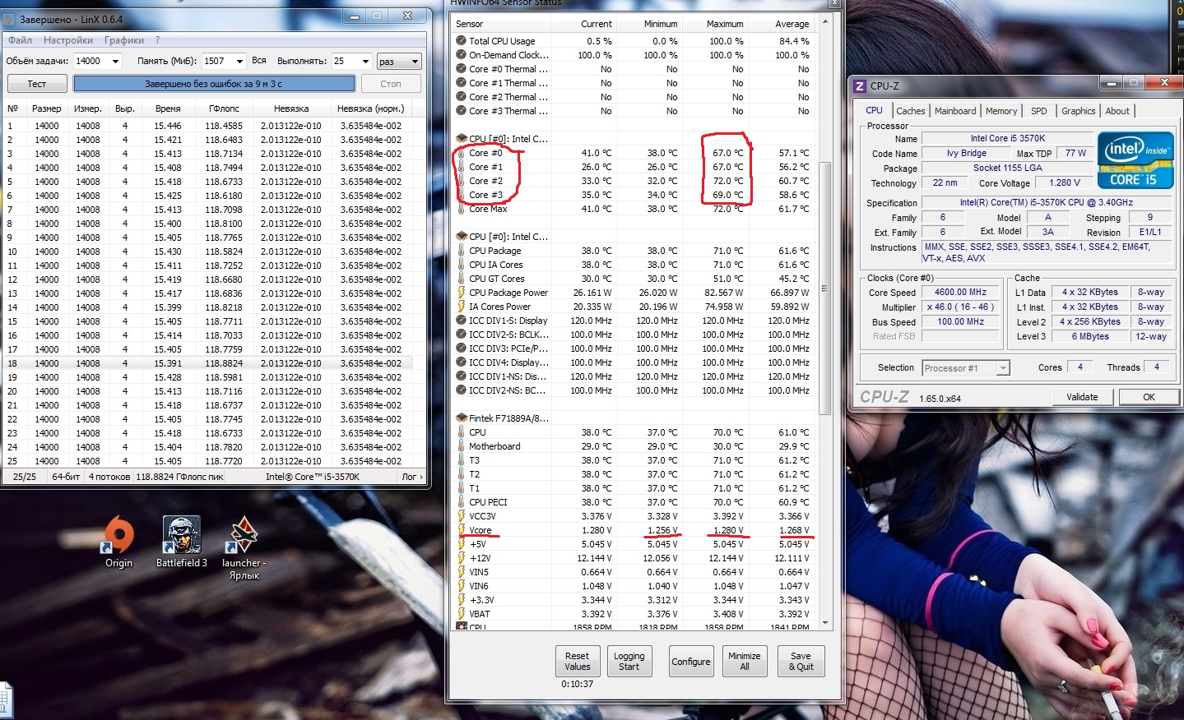Screen dimensions: 1184x720
Task: Click the Total CPU Usage sensor icon
Action: [462, 41]
